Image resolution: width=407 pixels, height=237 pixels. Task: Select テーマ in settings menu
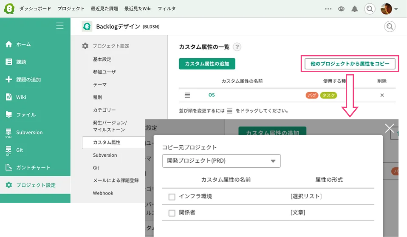coord(100,85)
